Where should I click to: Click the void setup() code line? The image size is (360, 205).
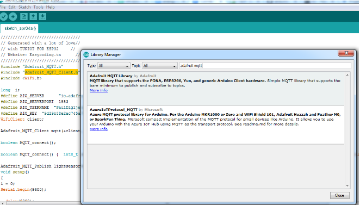15,172
